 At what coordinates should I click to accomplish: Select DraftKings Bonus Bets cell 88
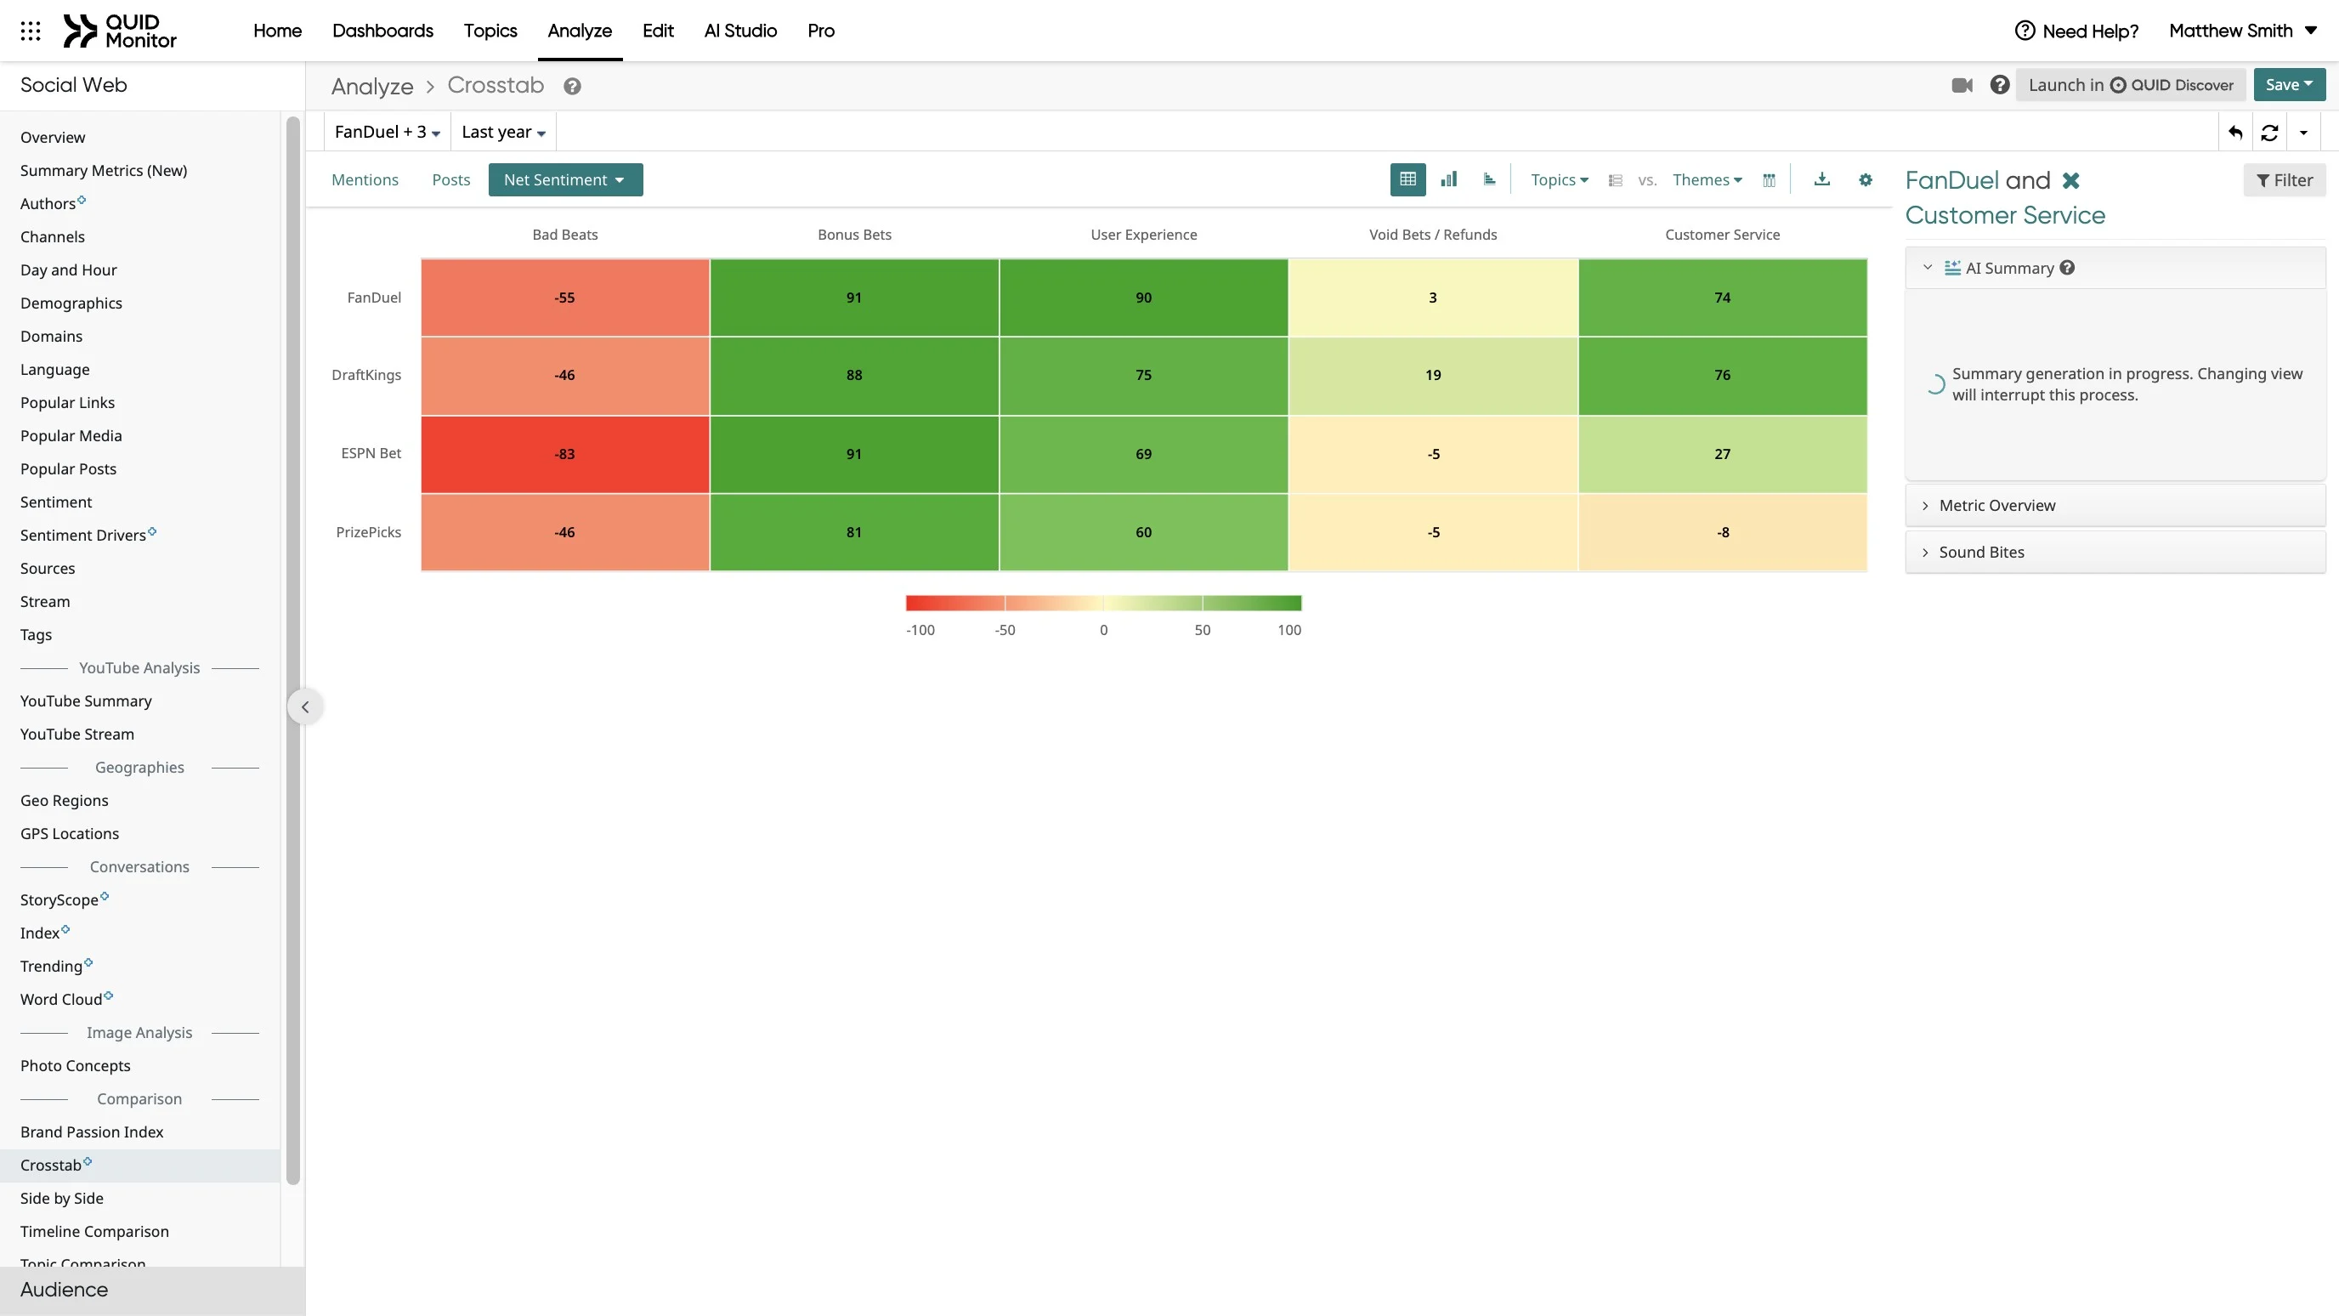click(853, 375)
